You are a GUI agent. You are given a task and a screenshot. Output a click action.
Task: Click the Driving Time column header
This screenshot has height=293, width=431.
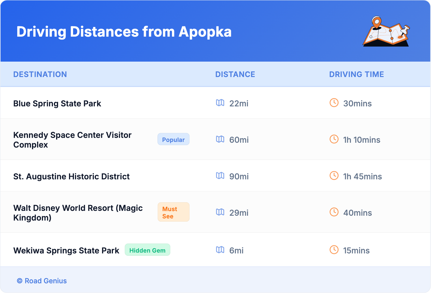[x=356, y=74]
